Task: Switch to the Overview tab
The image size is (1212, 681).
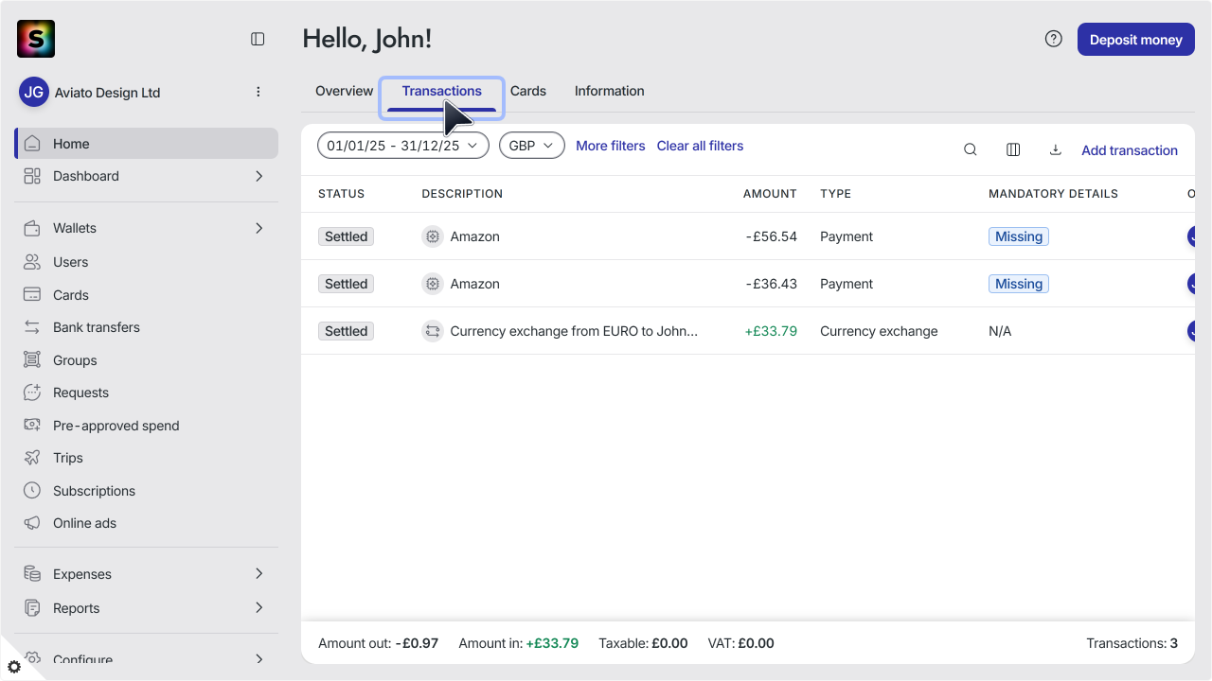Action: point(344,91)
